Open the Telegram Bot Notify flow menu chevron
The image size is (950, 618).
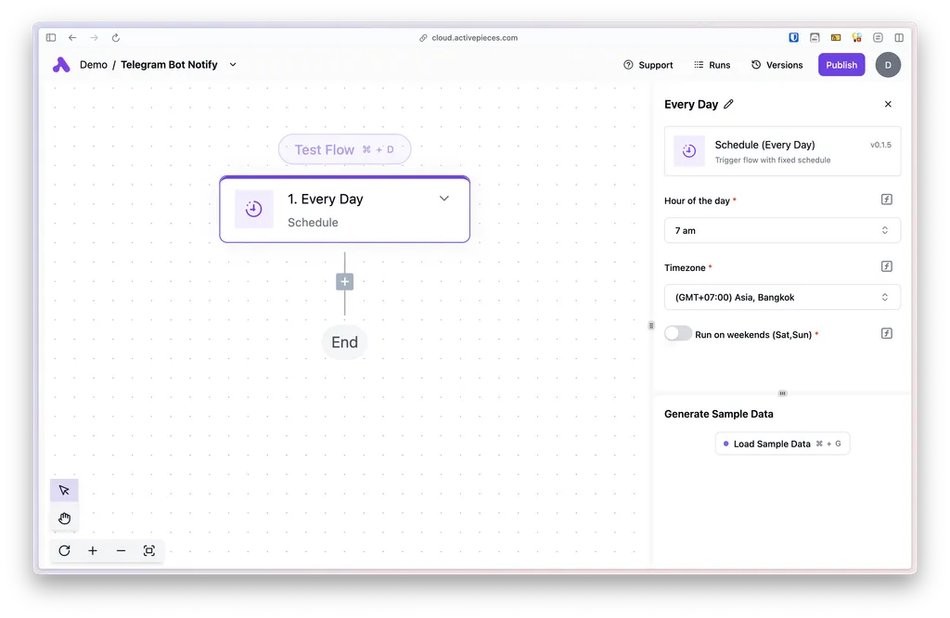tap(233, 64)
